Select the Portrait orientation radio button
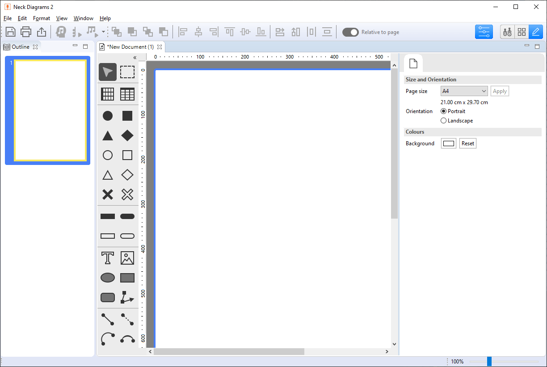This screenshot has height=367, width=547. click(443, 111)
